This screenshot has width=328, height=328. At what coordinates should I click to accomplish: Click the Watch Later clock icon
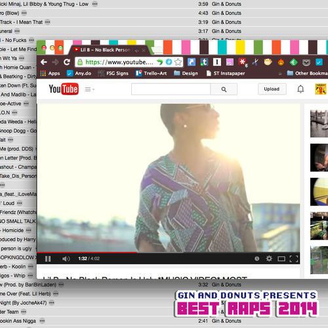(257, 258)
